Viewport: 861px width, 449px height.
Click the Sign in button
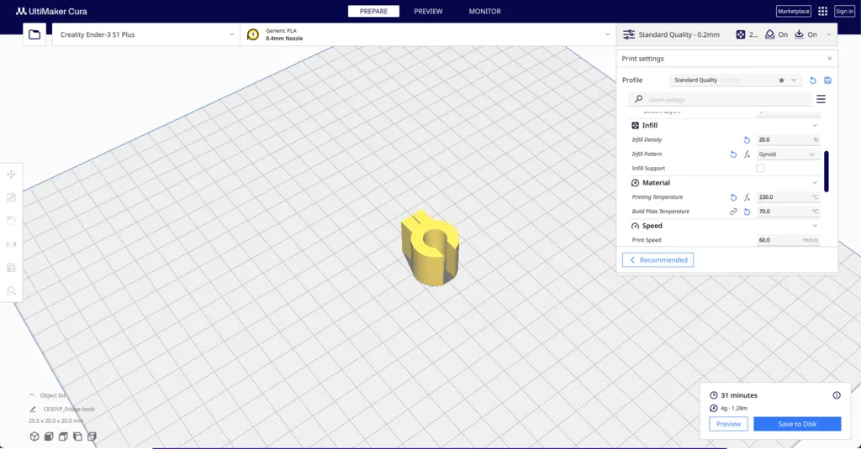click(x=844, y=11)
